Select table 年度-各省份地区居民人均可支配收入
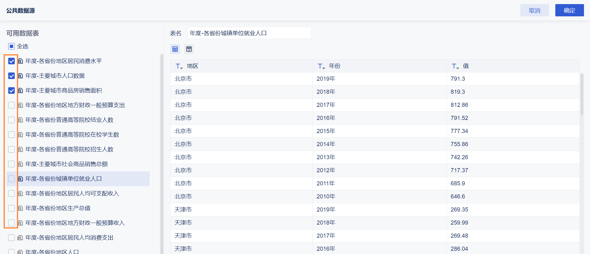Viewport: 590px width, 254px height. tap(72, 193)
